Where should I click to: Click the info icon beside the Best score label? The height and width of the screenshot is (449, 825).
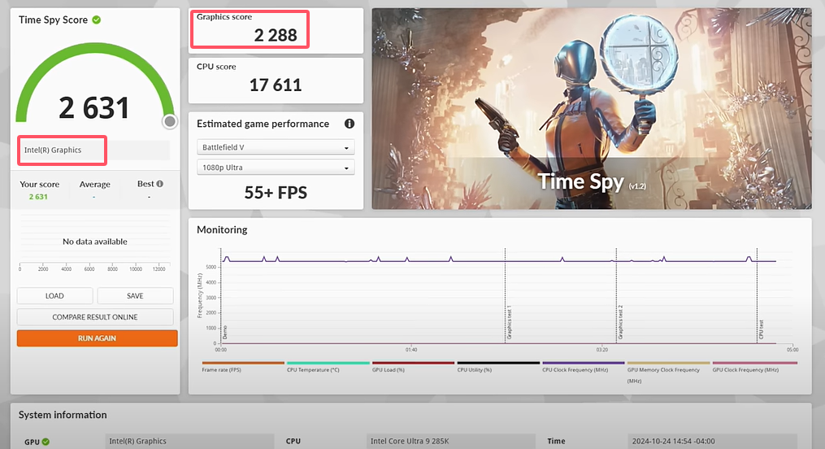pos(160,185)
